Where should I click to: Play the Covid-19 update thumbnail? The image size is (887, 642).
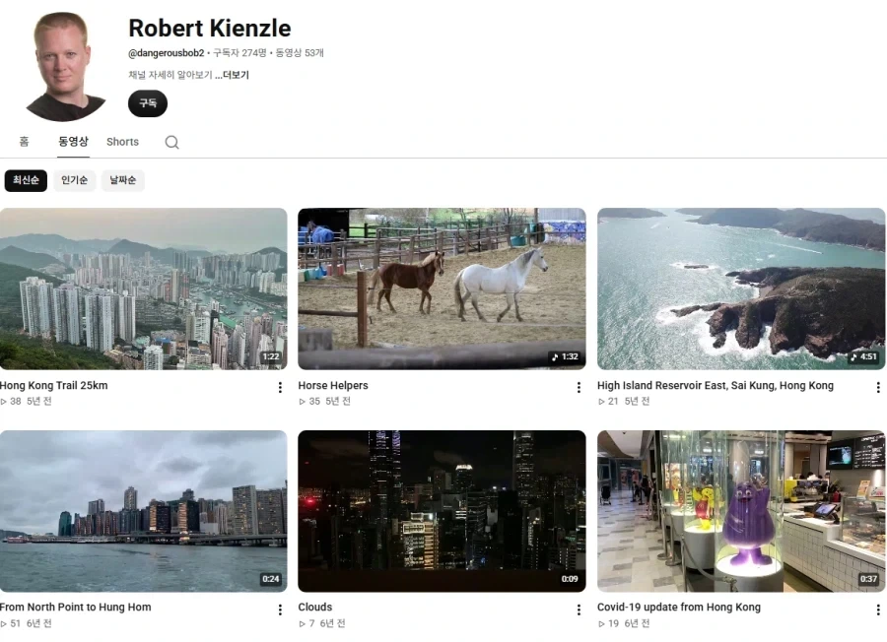pyautogui.click(x=741, y=511)
